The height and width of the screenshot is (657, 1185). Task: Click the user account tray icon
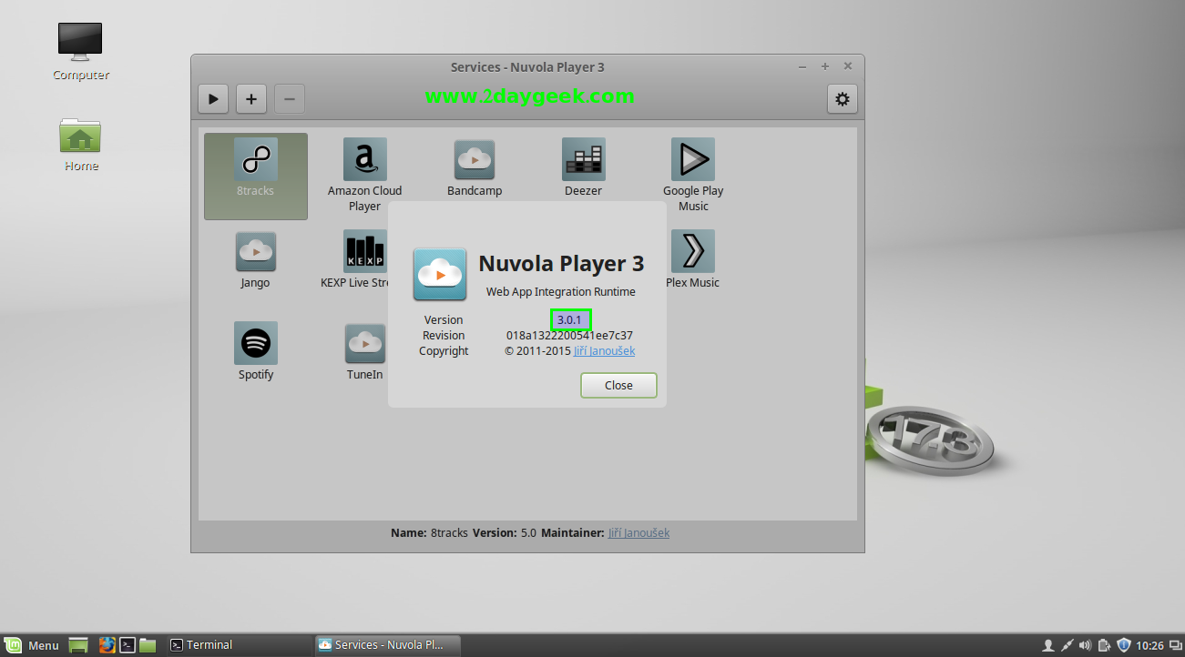pos(1047,645)
